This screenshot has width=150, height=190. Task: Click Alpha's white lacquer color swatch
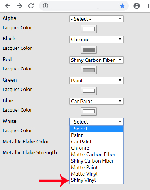pos(89,29)
